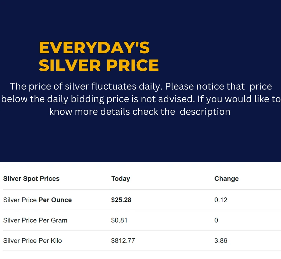The image size is (281, 259).
Task: Click the $812.77 per kilo price
Action: pyautogui.click(x=123, y=241)
